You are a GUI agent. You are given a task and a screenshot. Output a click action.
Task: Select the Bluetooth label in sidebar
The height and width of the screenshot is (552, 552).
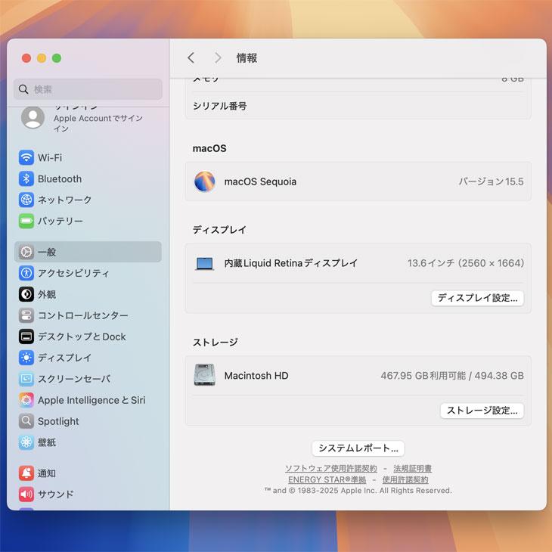click(x=60, y=179)
